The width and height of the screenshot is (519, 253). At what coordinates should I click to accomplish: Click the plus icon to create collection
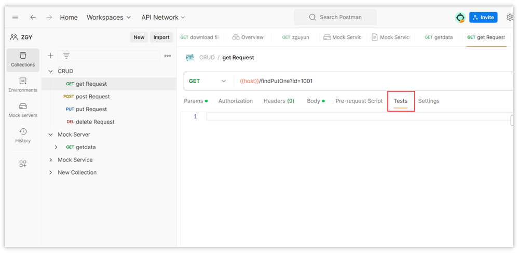click(50, 56)
